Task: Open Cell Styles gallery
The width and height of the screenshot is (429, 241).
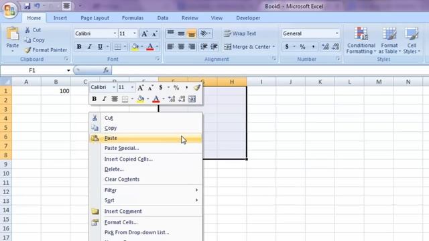Action: click(412, 40)
